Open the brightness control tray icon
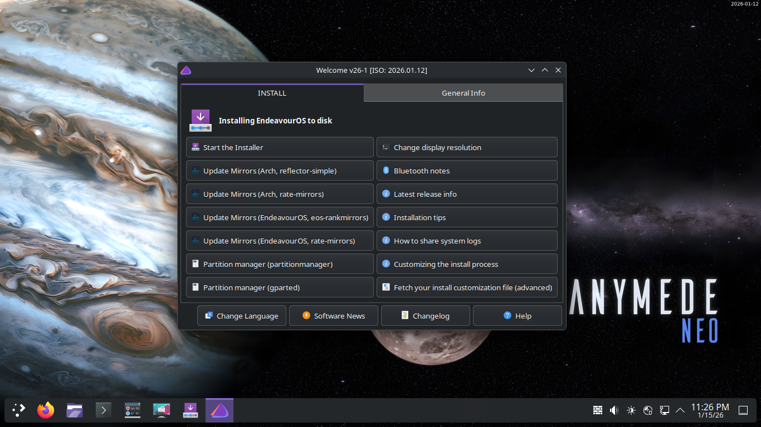This screenshot has width=761, height=427. 631,410
